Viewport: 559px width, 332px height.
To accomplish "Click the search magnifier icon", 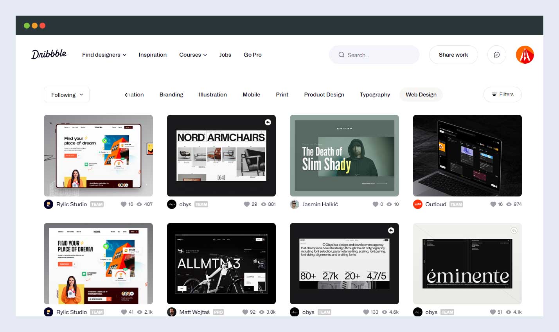I will (342, 55).
